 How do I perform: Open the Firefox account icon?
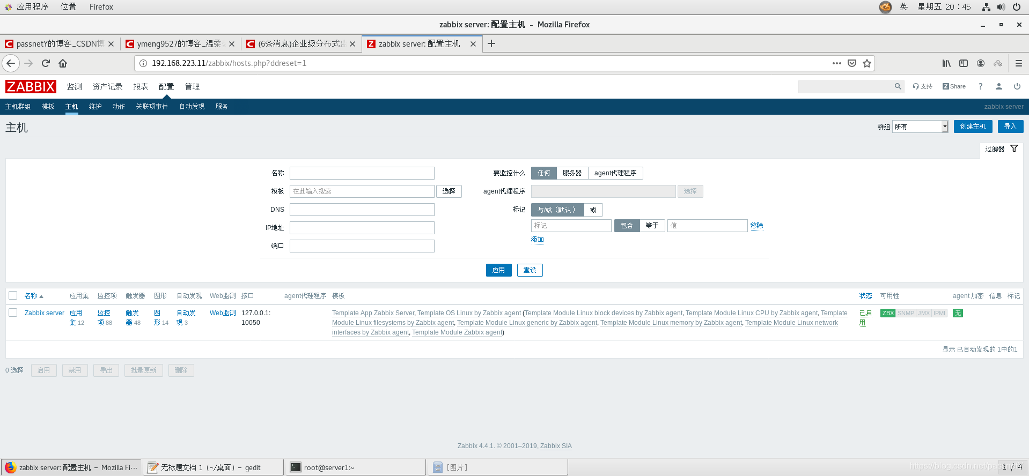click(981, 63)
